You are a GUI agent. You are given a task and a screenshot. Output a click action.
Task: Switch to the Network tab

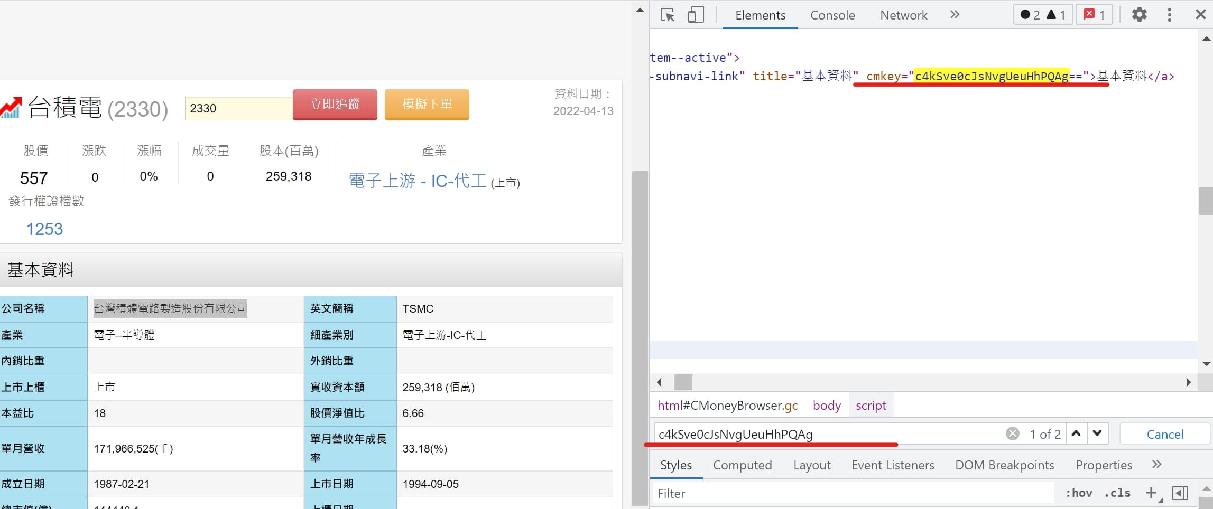coord(903,15)
